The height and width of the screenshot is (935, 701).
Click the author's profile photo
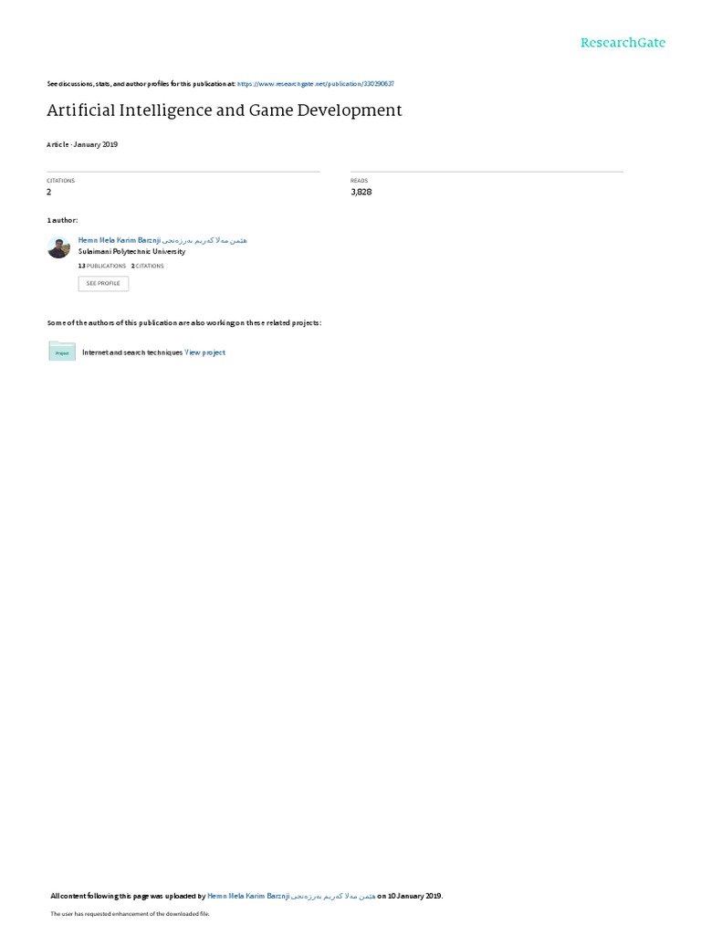[58, 247]
